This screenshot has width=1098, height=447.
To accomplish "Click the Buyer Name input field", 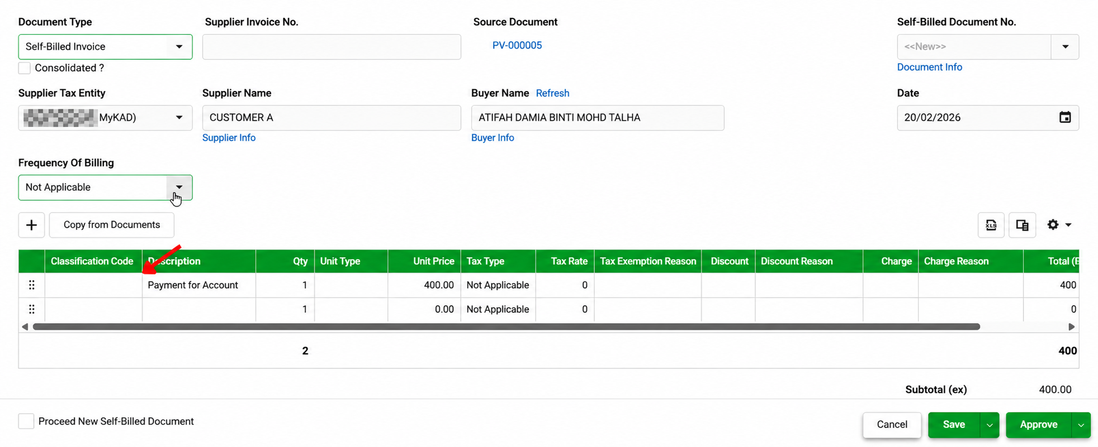I will pyautogui.click(x=598, y=118).
